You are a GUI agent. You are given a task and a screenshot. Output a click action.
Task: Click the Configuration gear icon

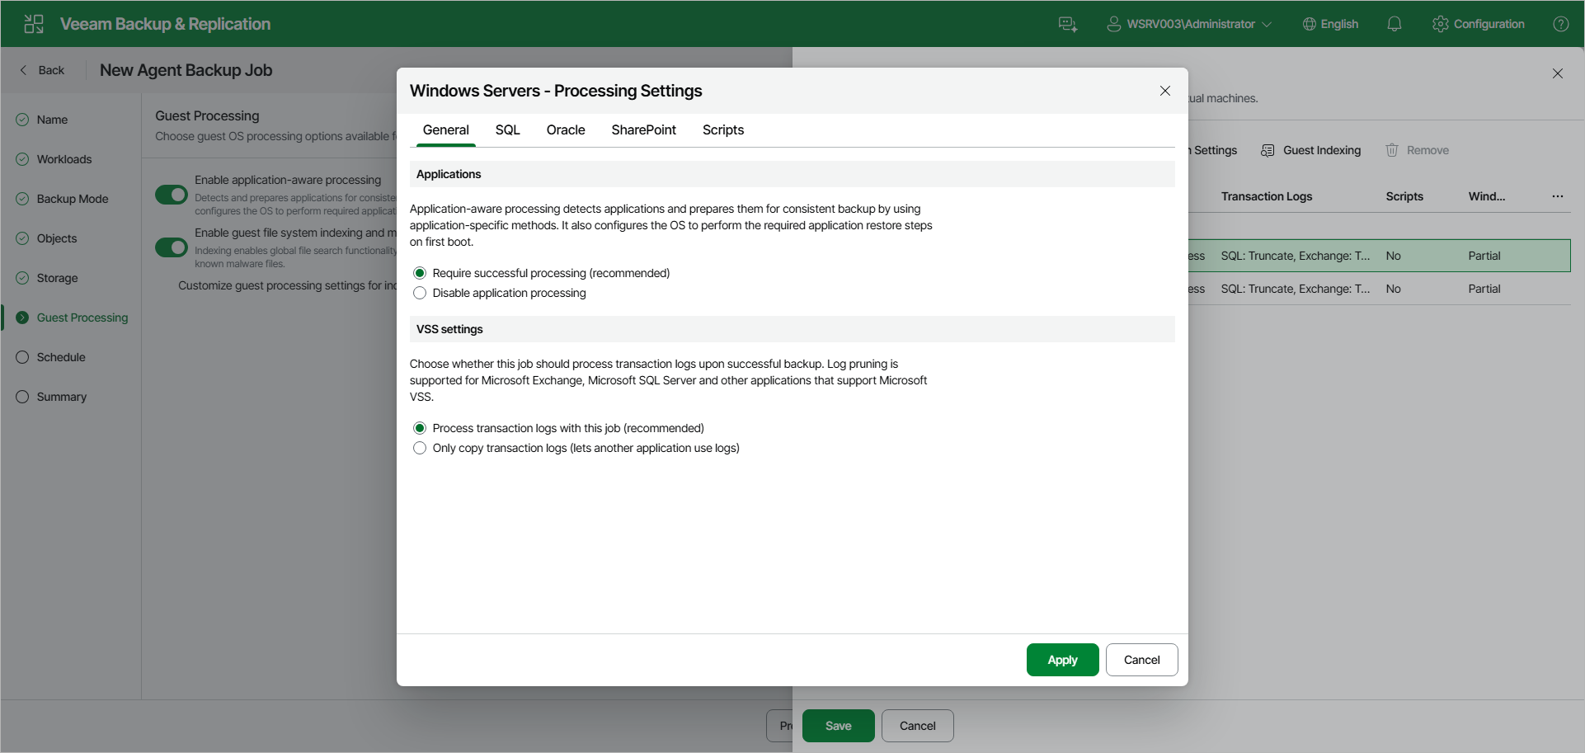coord(1441,24)
